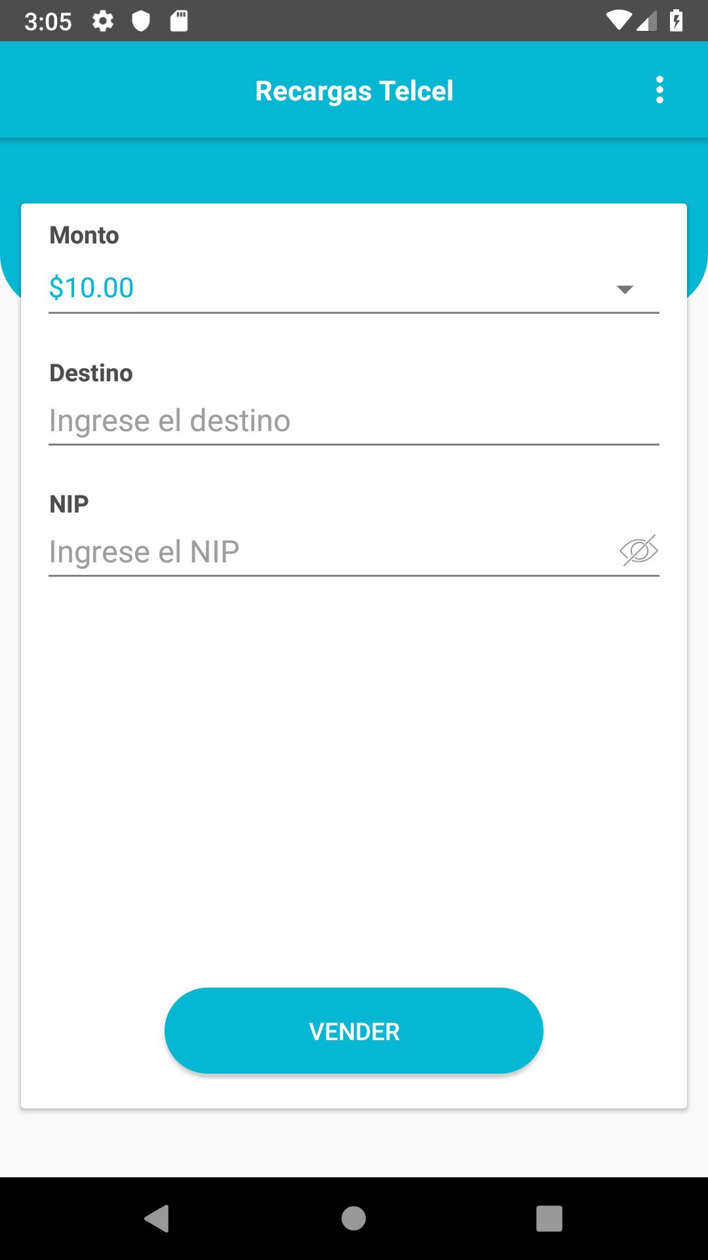Tap the SD card status icon
Image resolution: width=708 pixels, height=1260 pixels.
pos(179,21)
